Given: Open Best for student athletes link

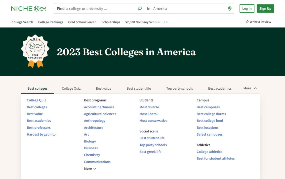Looking at the screenshot, I should (x=216, y=158).
